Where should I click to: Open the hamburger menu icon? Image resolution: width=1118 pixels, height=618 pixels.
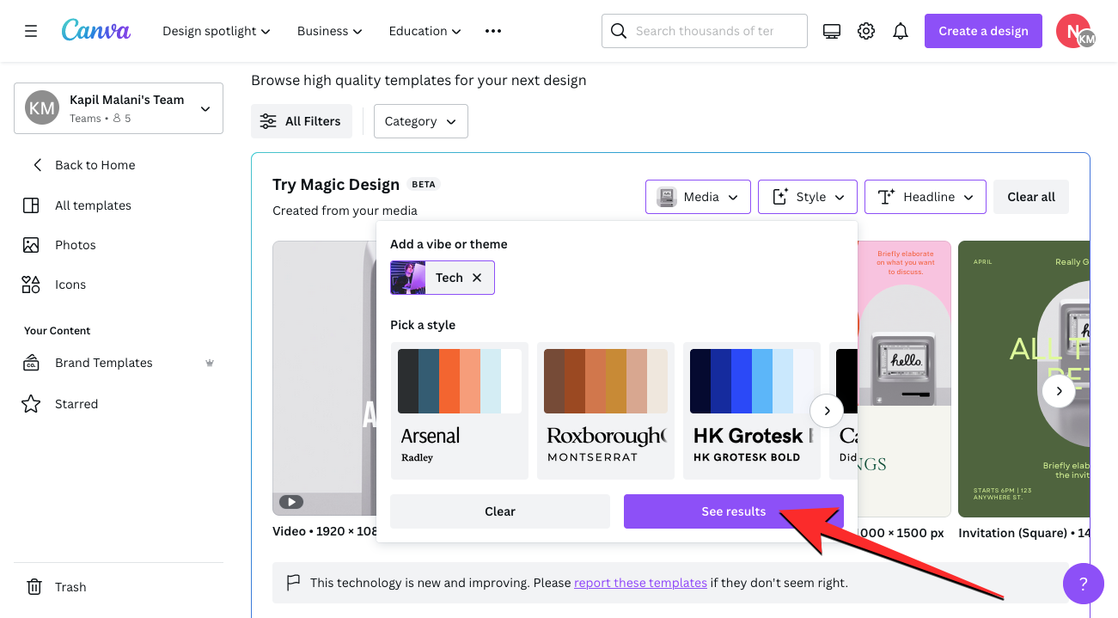click(x=31, y=31)
